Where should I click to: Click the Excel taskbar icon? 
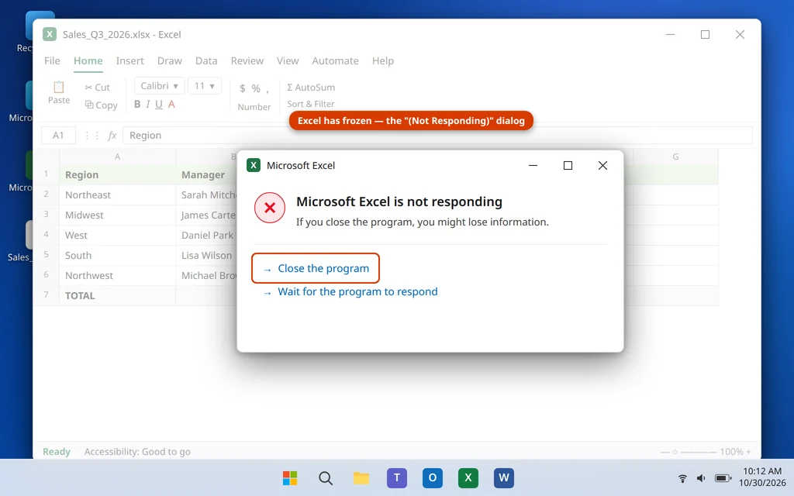pyautogui.click(x=468, y=477)
